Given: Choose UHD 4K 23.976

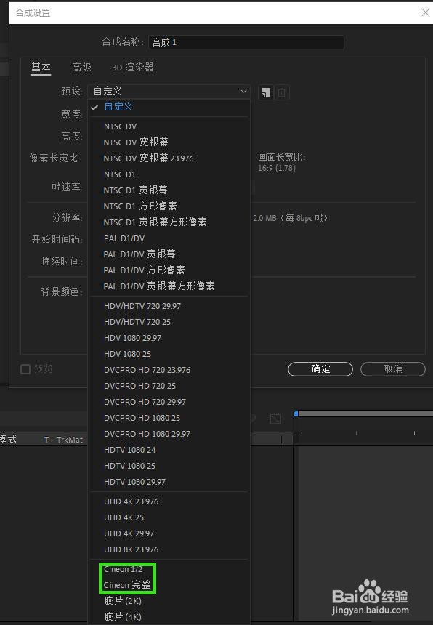Looking at the screenshot, I should (169, 501).
